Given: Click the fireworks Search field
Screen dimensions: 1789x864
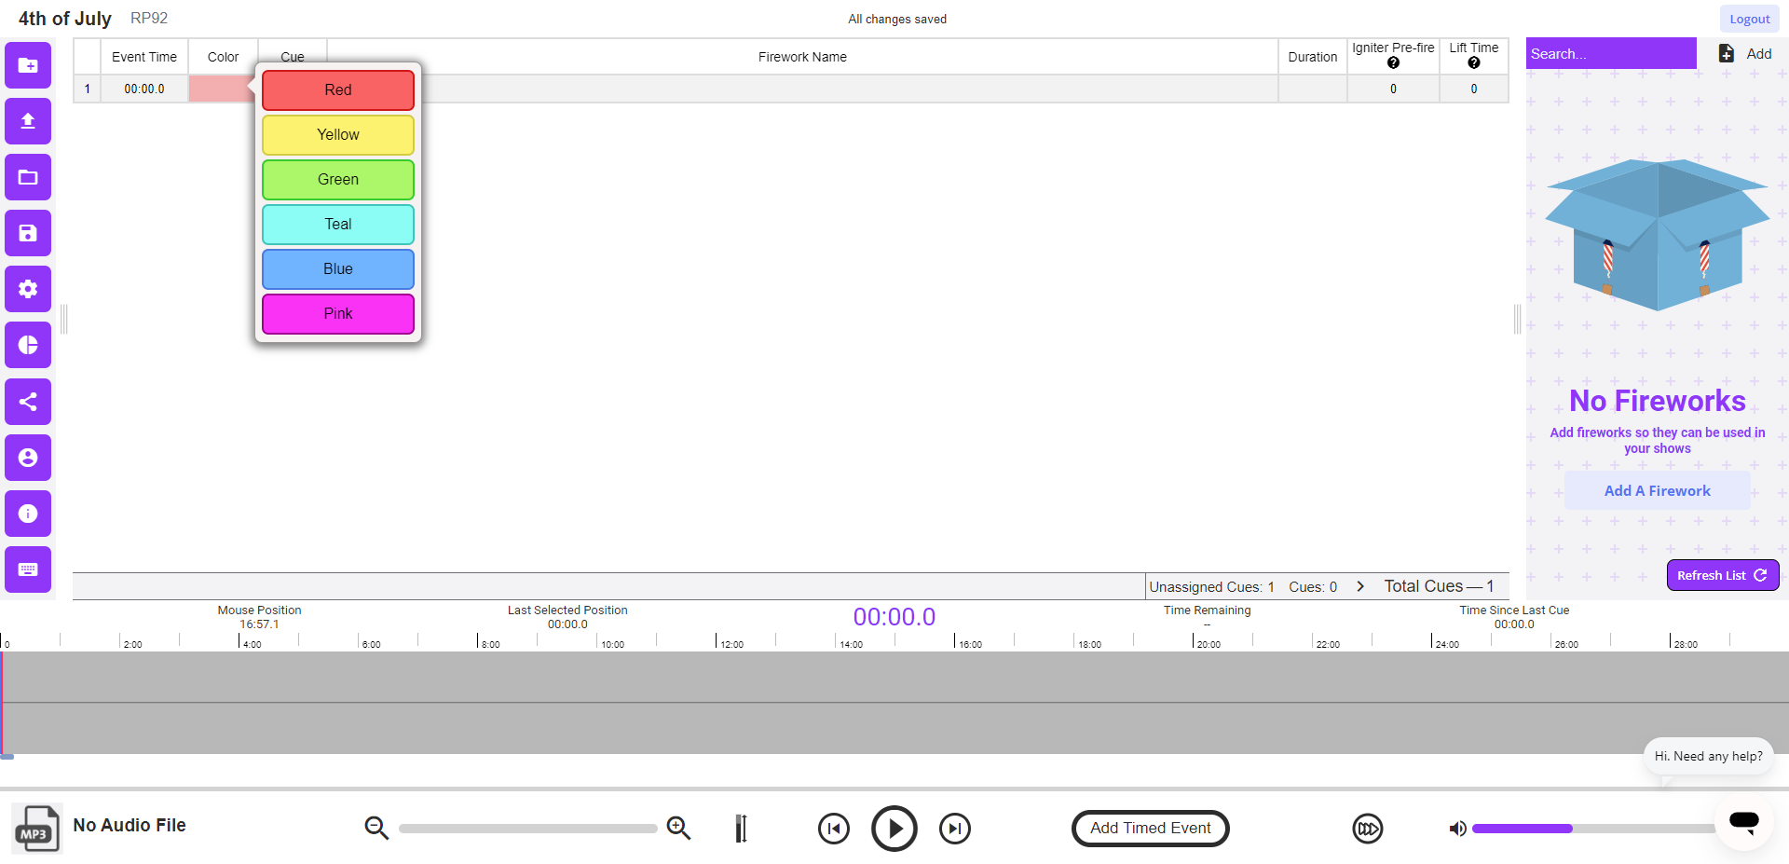Looking at the screenshot, I should [x=1611, y=53].
